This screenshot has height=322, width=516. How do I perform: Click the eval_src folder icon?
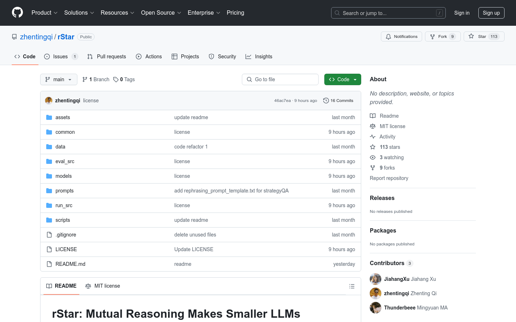(49, 161)
